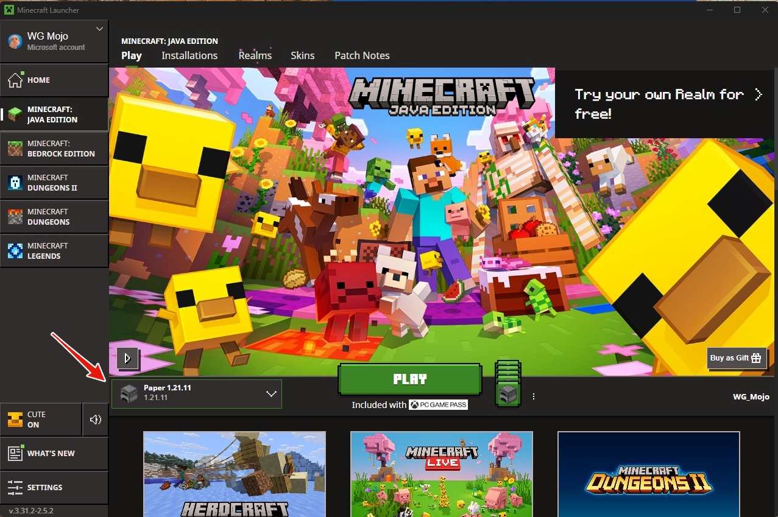Click the Minecraft Java Edition heading text

pos(169,41)
